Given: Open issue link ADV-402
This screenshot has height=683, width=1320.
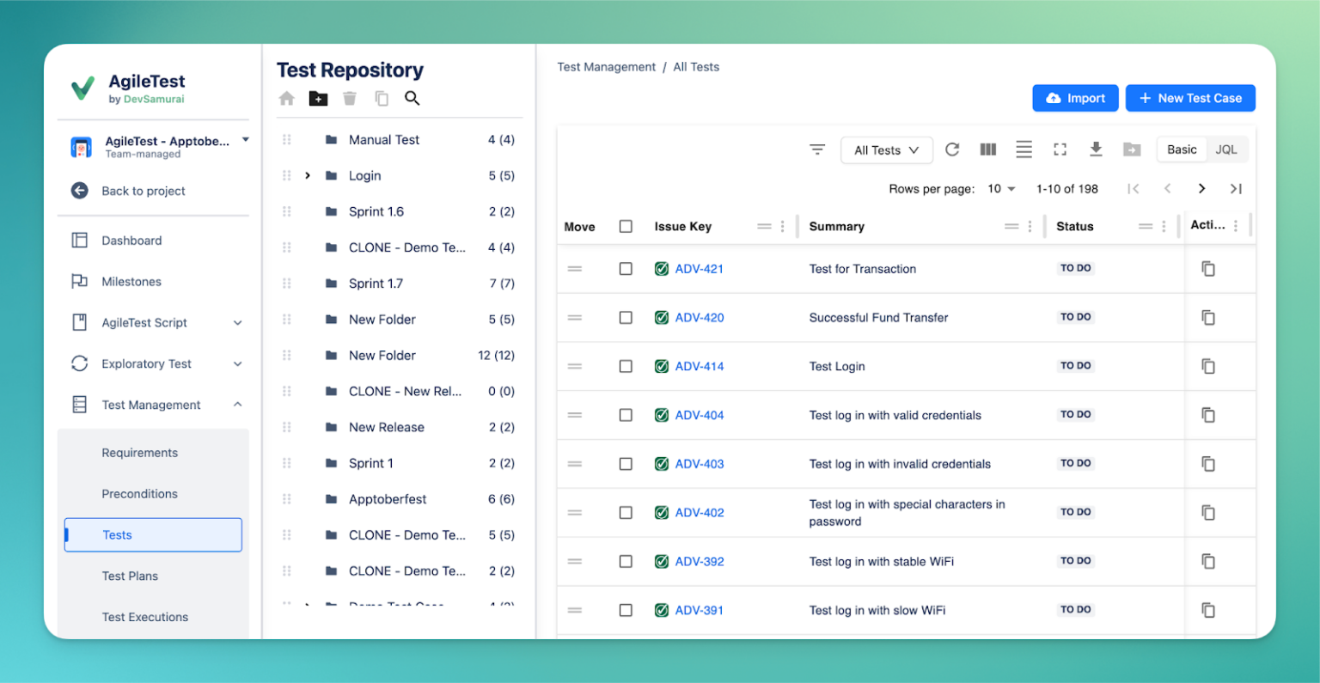Looking at the screenshot, I should click(700, 513).
